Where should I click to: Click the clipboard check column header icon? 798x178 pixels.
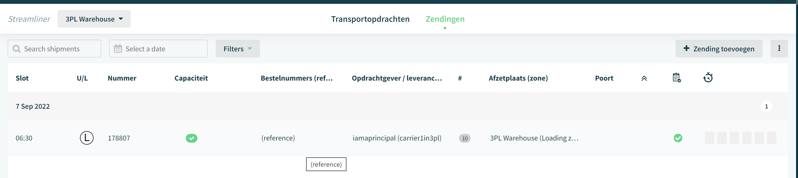pos(677,78)
